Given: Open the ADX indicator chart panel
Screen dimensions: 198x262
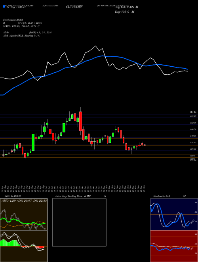Looking at the screenshot, I should 24,214.
